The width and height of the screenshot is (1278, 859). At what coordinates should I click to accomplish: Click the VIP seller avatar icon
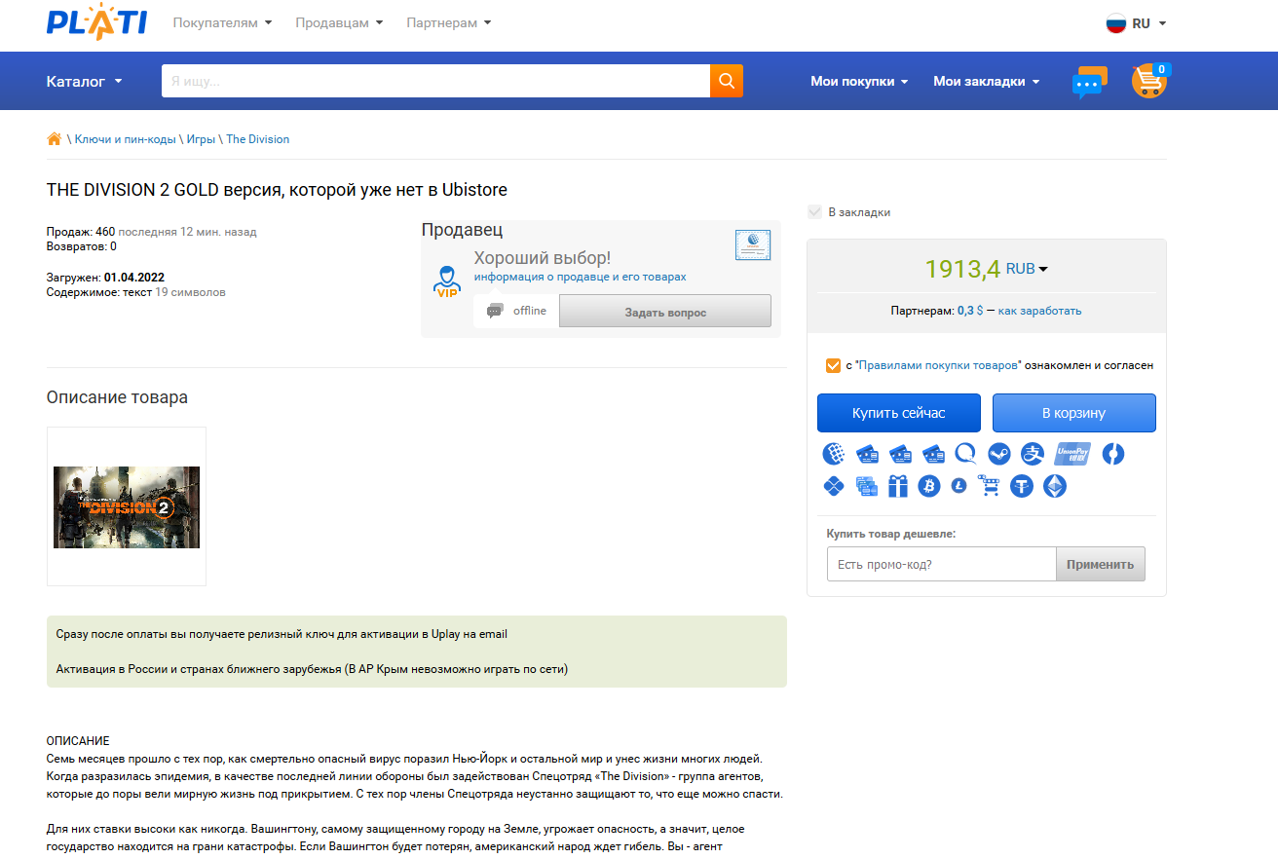447,281
